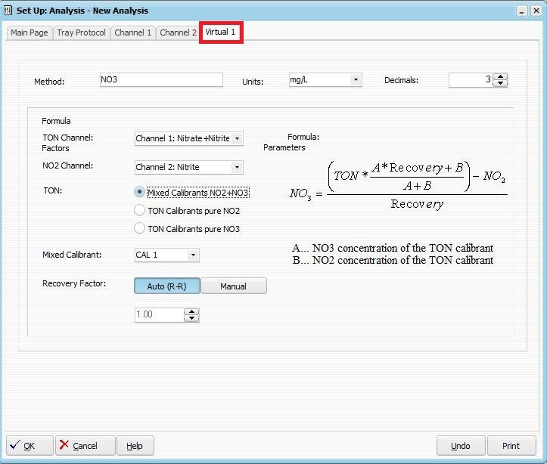Click the application icon in title bar

pyautogui.click(x=8, y=11)
